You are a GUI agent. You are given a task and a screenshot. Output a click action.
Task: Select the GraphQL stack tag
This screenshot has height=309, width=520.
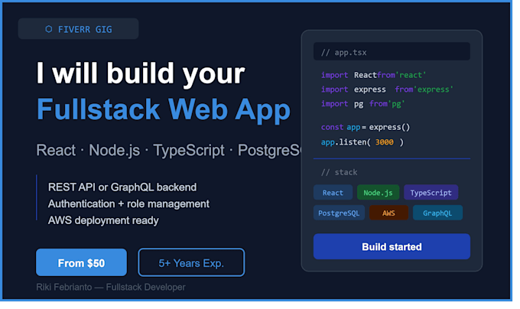tap(437, 213)
